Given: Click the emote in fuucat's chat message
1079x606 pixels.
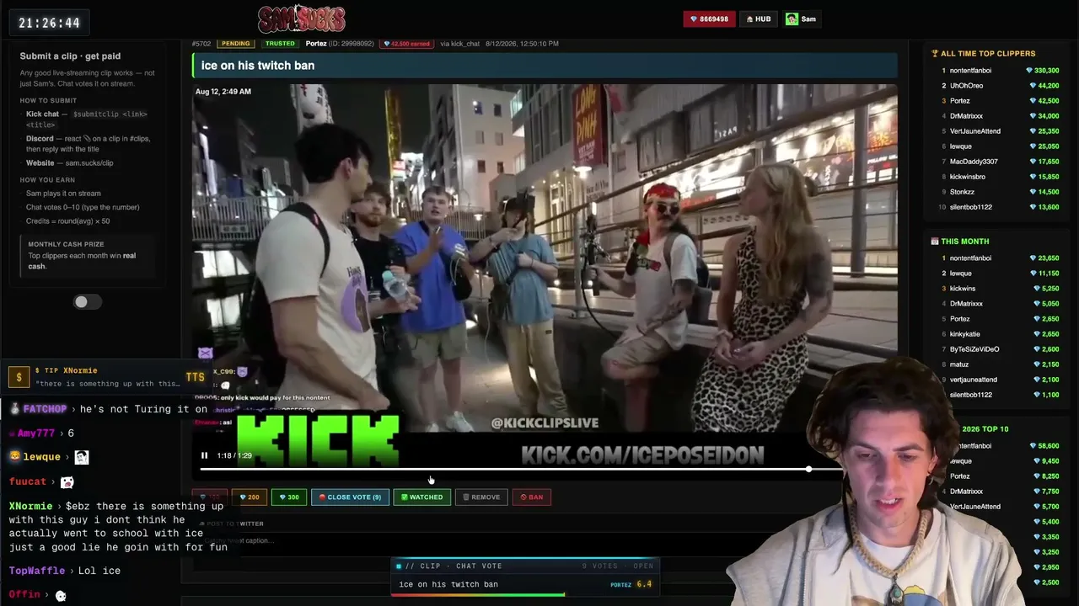Looking at the screenshot, I should coord(67,482).
